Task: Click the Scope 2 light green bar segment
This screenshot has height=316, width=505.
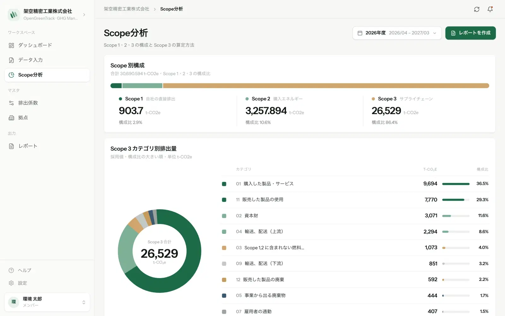Action: pyautogui.click(x=142, y=86)
